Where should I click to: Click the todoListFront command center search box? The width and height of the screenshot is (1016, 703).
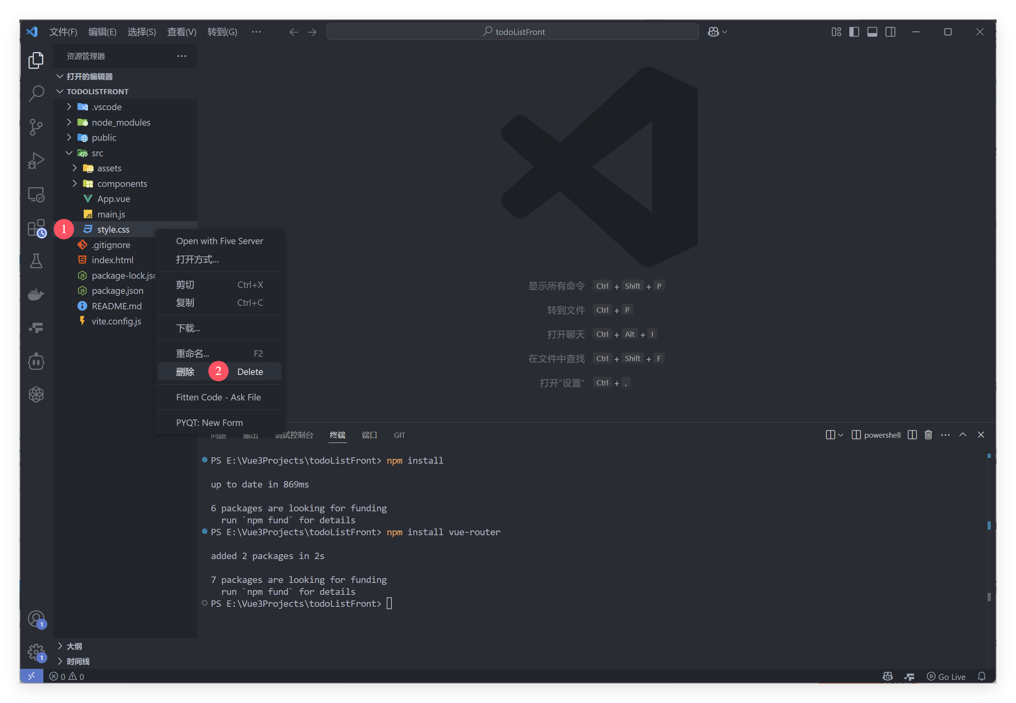tap(512, 32)
